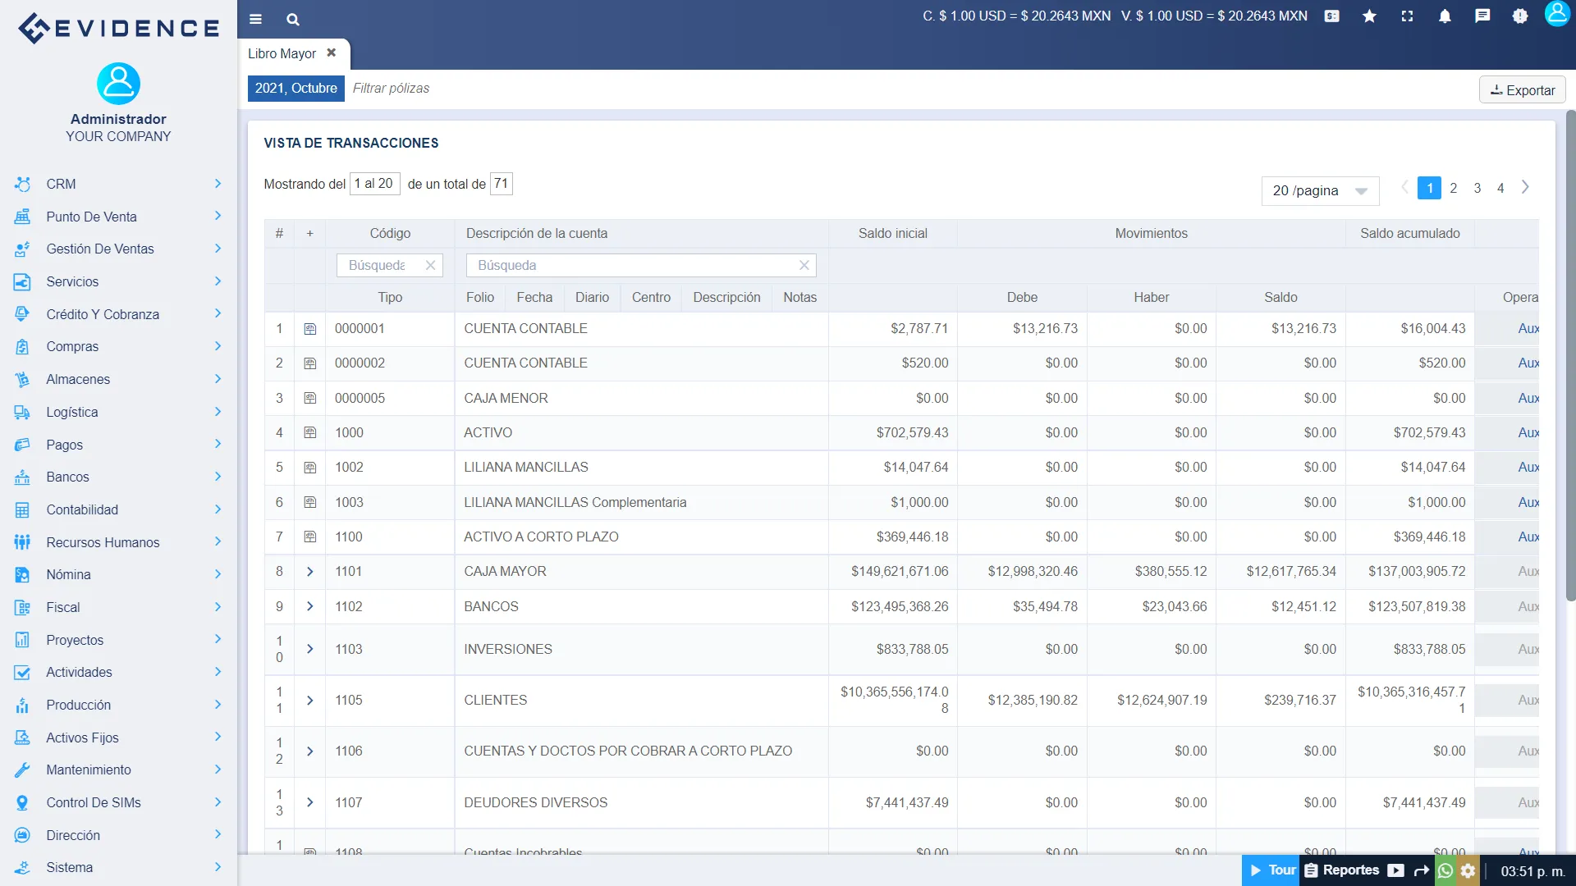1576x886 pixels.
Task: Expand the CAJA MAYOR 1101 row
Action: point(309,572)
